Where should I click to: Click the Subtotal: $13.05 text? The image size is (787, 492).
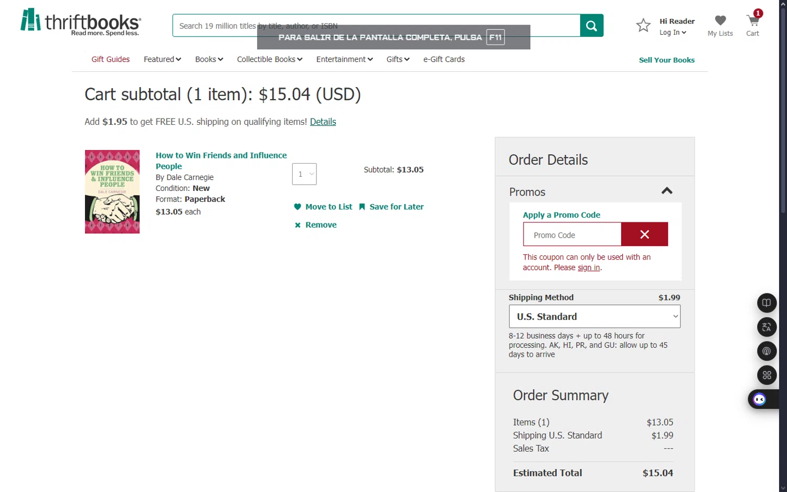pyautogui.click(x=393, y=170)
